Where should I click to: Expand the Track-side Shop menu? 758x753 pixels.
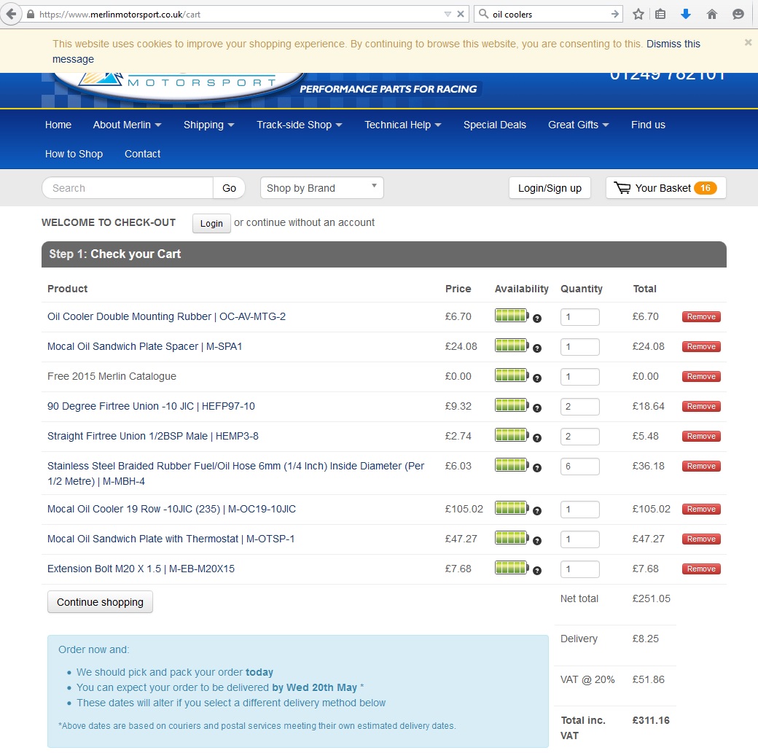(x=300, y=125)
